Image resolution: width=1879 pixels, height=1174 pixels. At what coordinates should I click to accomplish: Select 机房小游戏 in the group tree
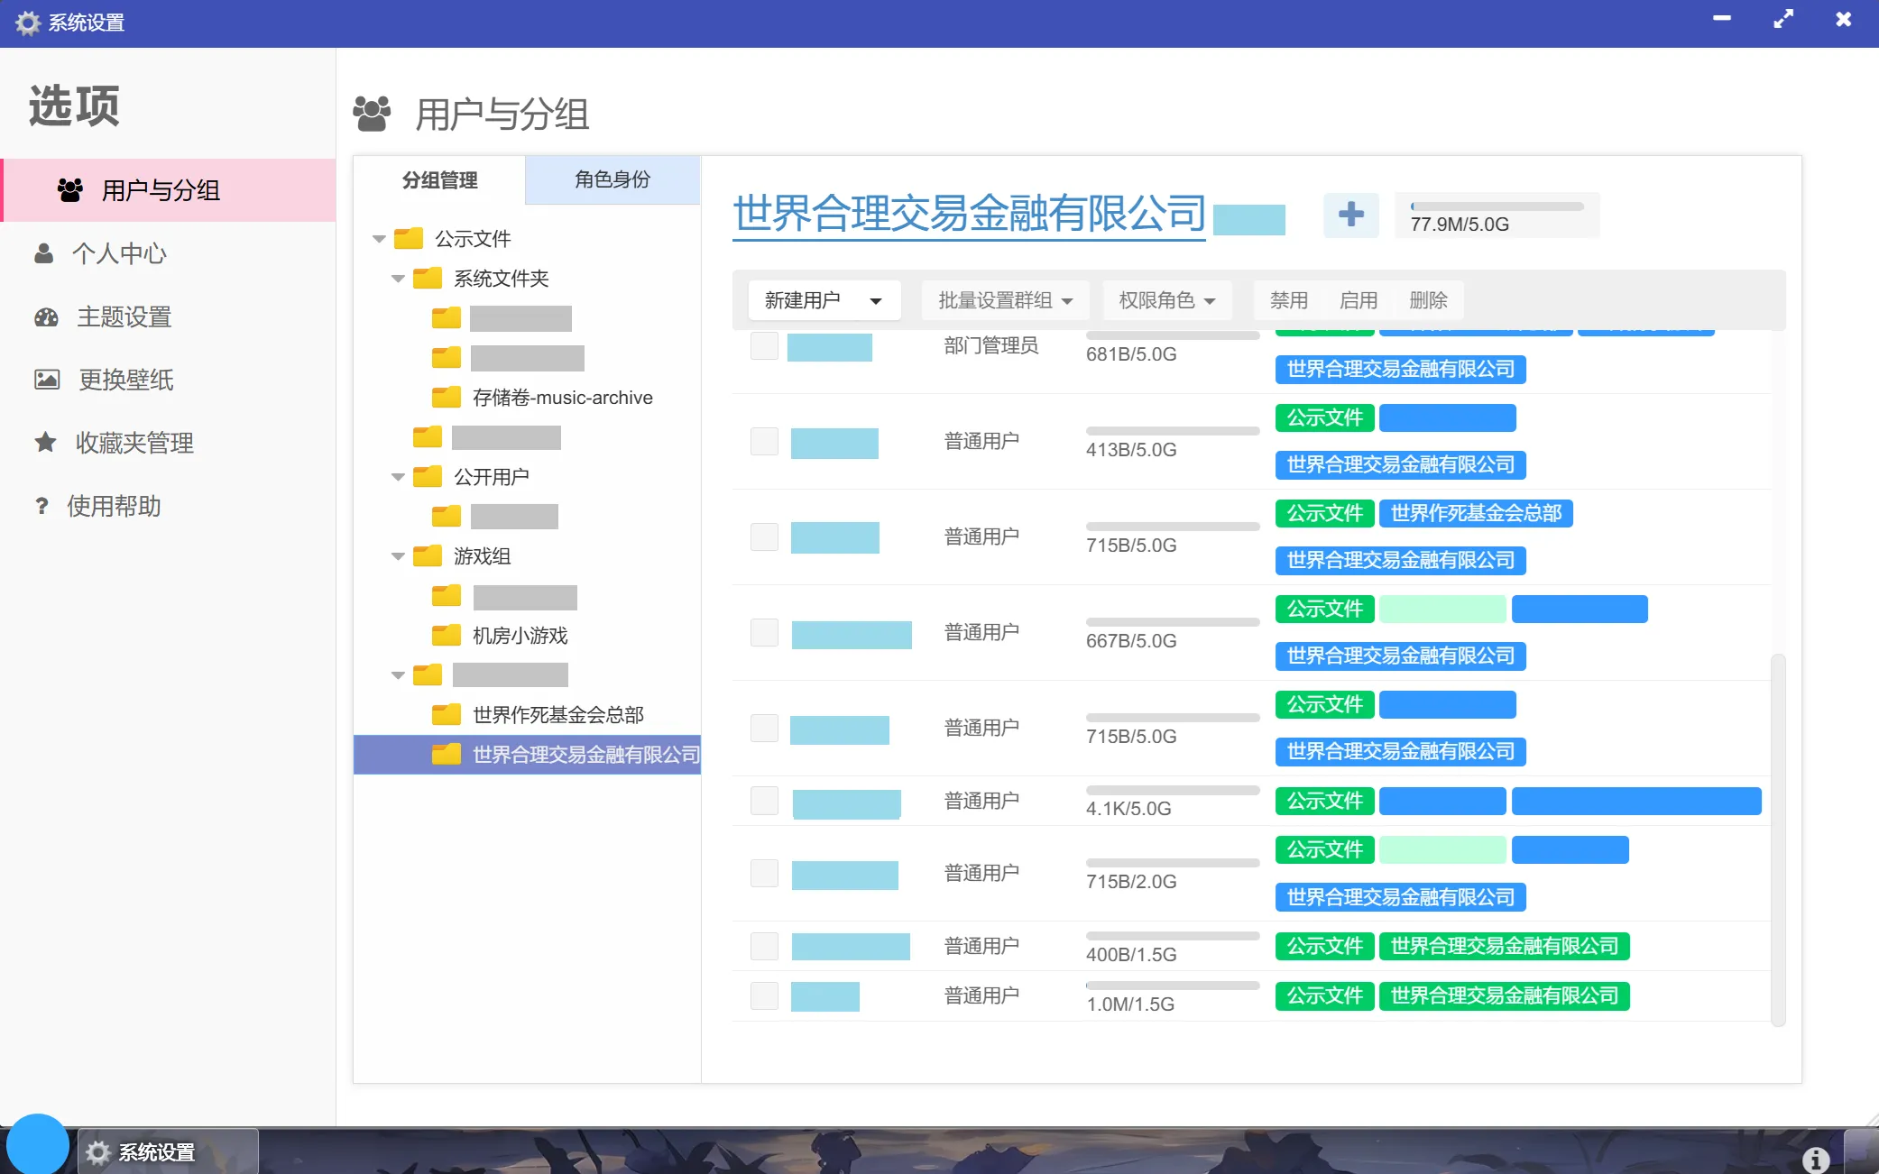point(520,636)
